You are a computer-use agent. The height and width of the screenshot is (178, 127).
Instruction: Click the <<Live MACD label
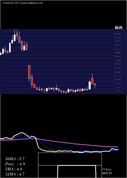click(107, 171)
